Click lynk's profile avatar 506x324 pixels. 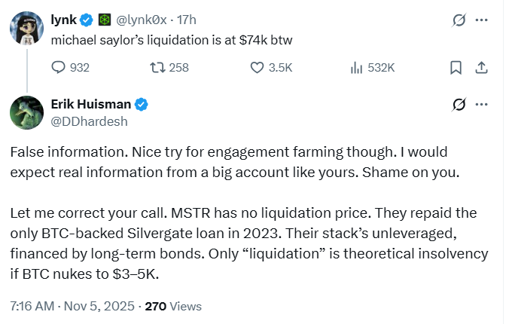tap(26, 28)
